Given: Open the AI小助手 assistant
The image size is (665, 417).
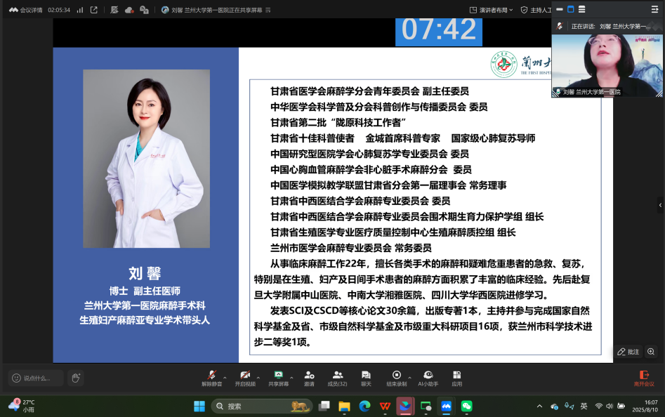Looking at the screenshot, I should (428, 378).
